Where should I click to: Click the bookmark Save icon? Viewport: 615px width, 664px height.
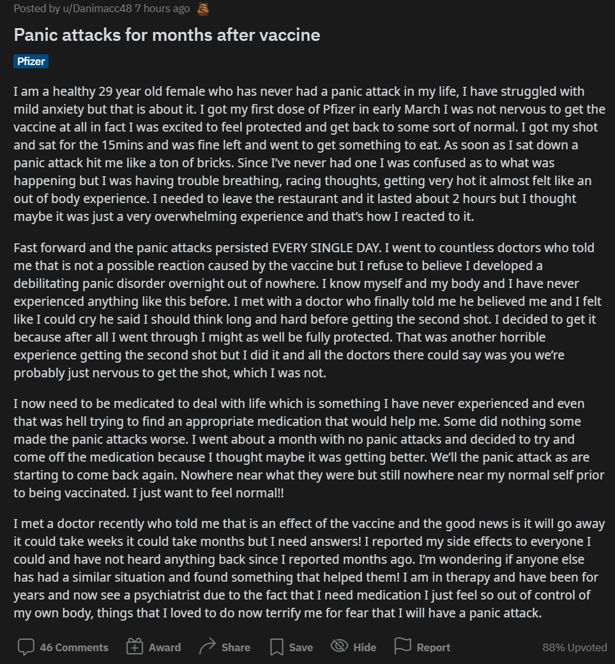[x=277, y=647]
